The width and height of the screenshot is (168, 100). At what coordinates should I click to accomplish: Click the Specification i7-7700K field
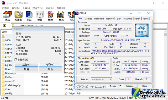[120, 40]
